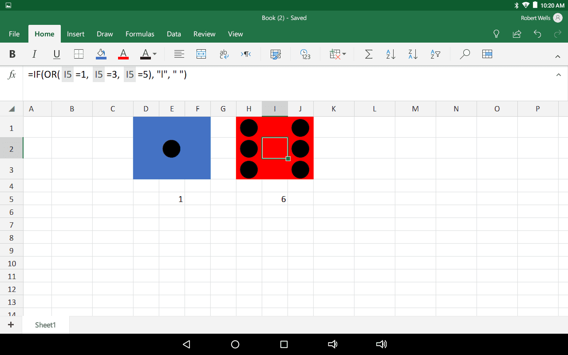This screenshot has width=568, height=355.
Task: Apply the red font color
Action: [x=123, y=54]
